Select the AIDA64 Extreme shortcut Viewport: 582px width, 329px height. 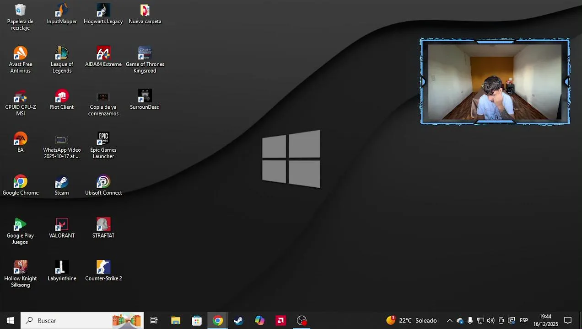[x=103, y=57]
